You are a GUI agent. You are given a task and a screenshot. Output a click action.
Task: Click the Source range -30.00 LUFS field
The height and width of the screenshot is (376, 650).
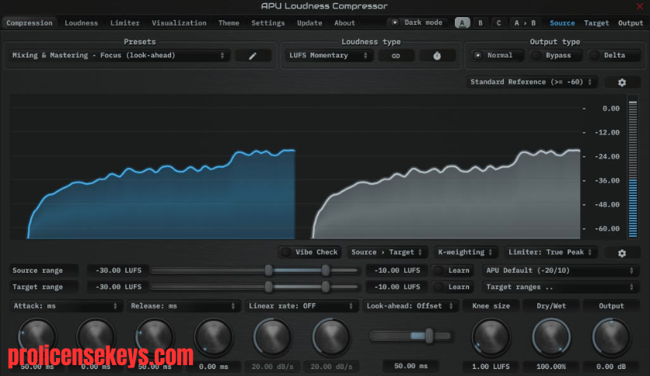(x=118, y=270)
